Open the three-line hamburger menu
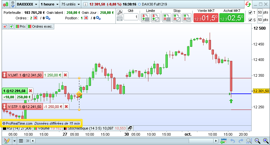The image size is (270, 145). [21, 141]
